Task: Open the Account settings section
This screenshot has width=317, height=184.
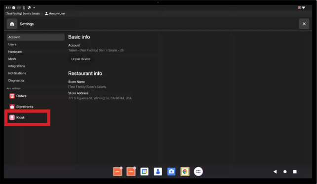Action: pyautogui.click(x=36, y=37)
